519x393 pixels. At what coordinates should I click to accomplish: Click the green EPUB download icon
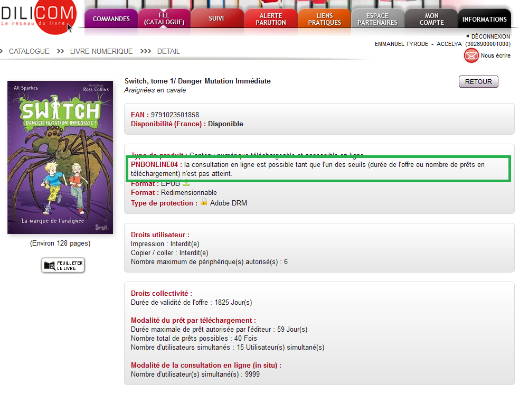186,183
